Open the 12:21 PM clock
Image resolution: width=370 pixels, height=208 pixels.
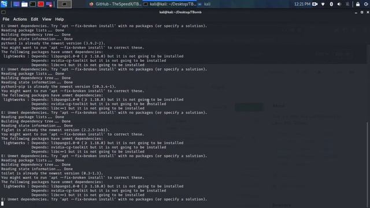(302, 4)
